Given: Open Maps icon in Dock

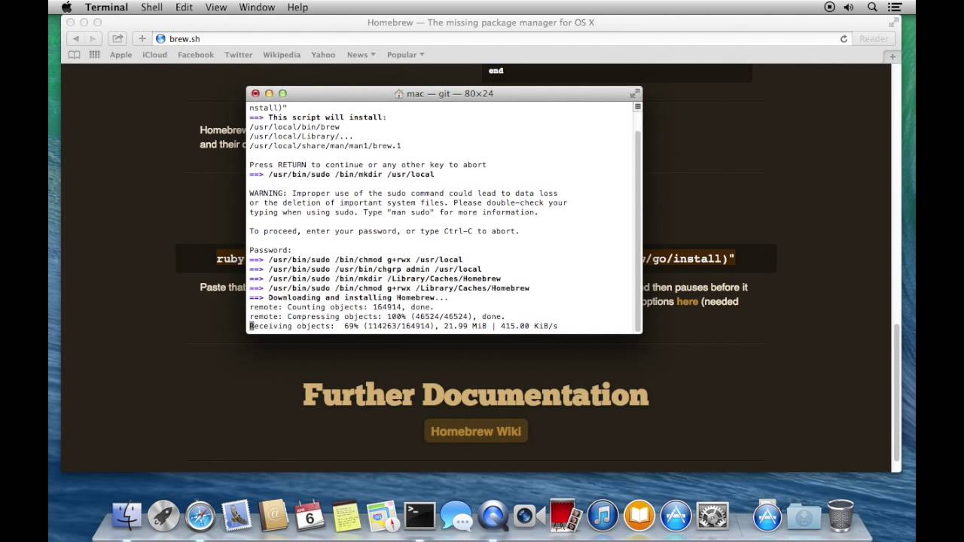Looking at the screenshot, I should pyautogui.click(x=383, y=516).
